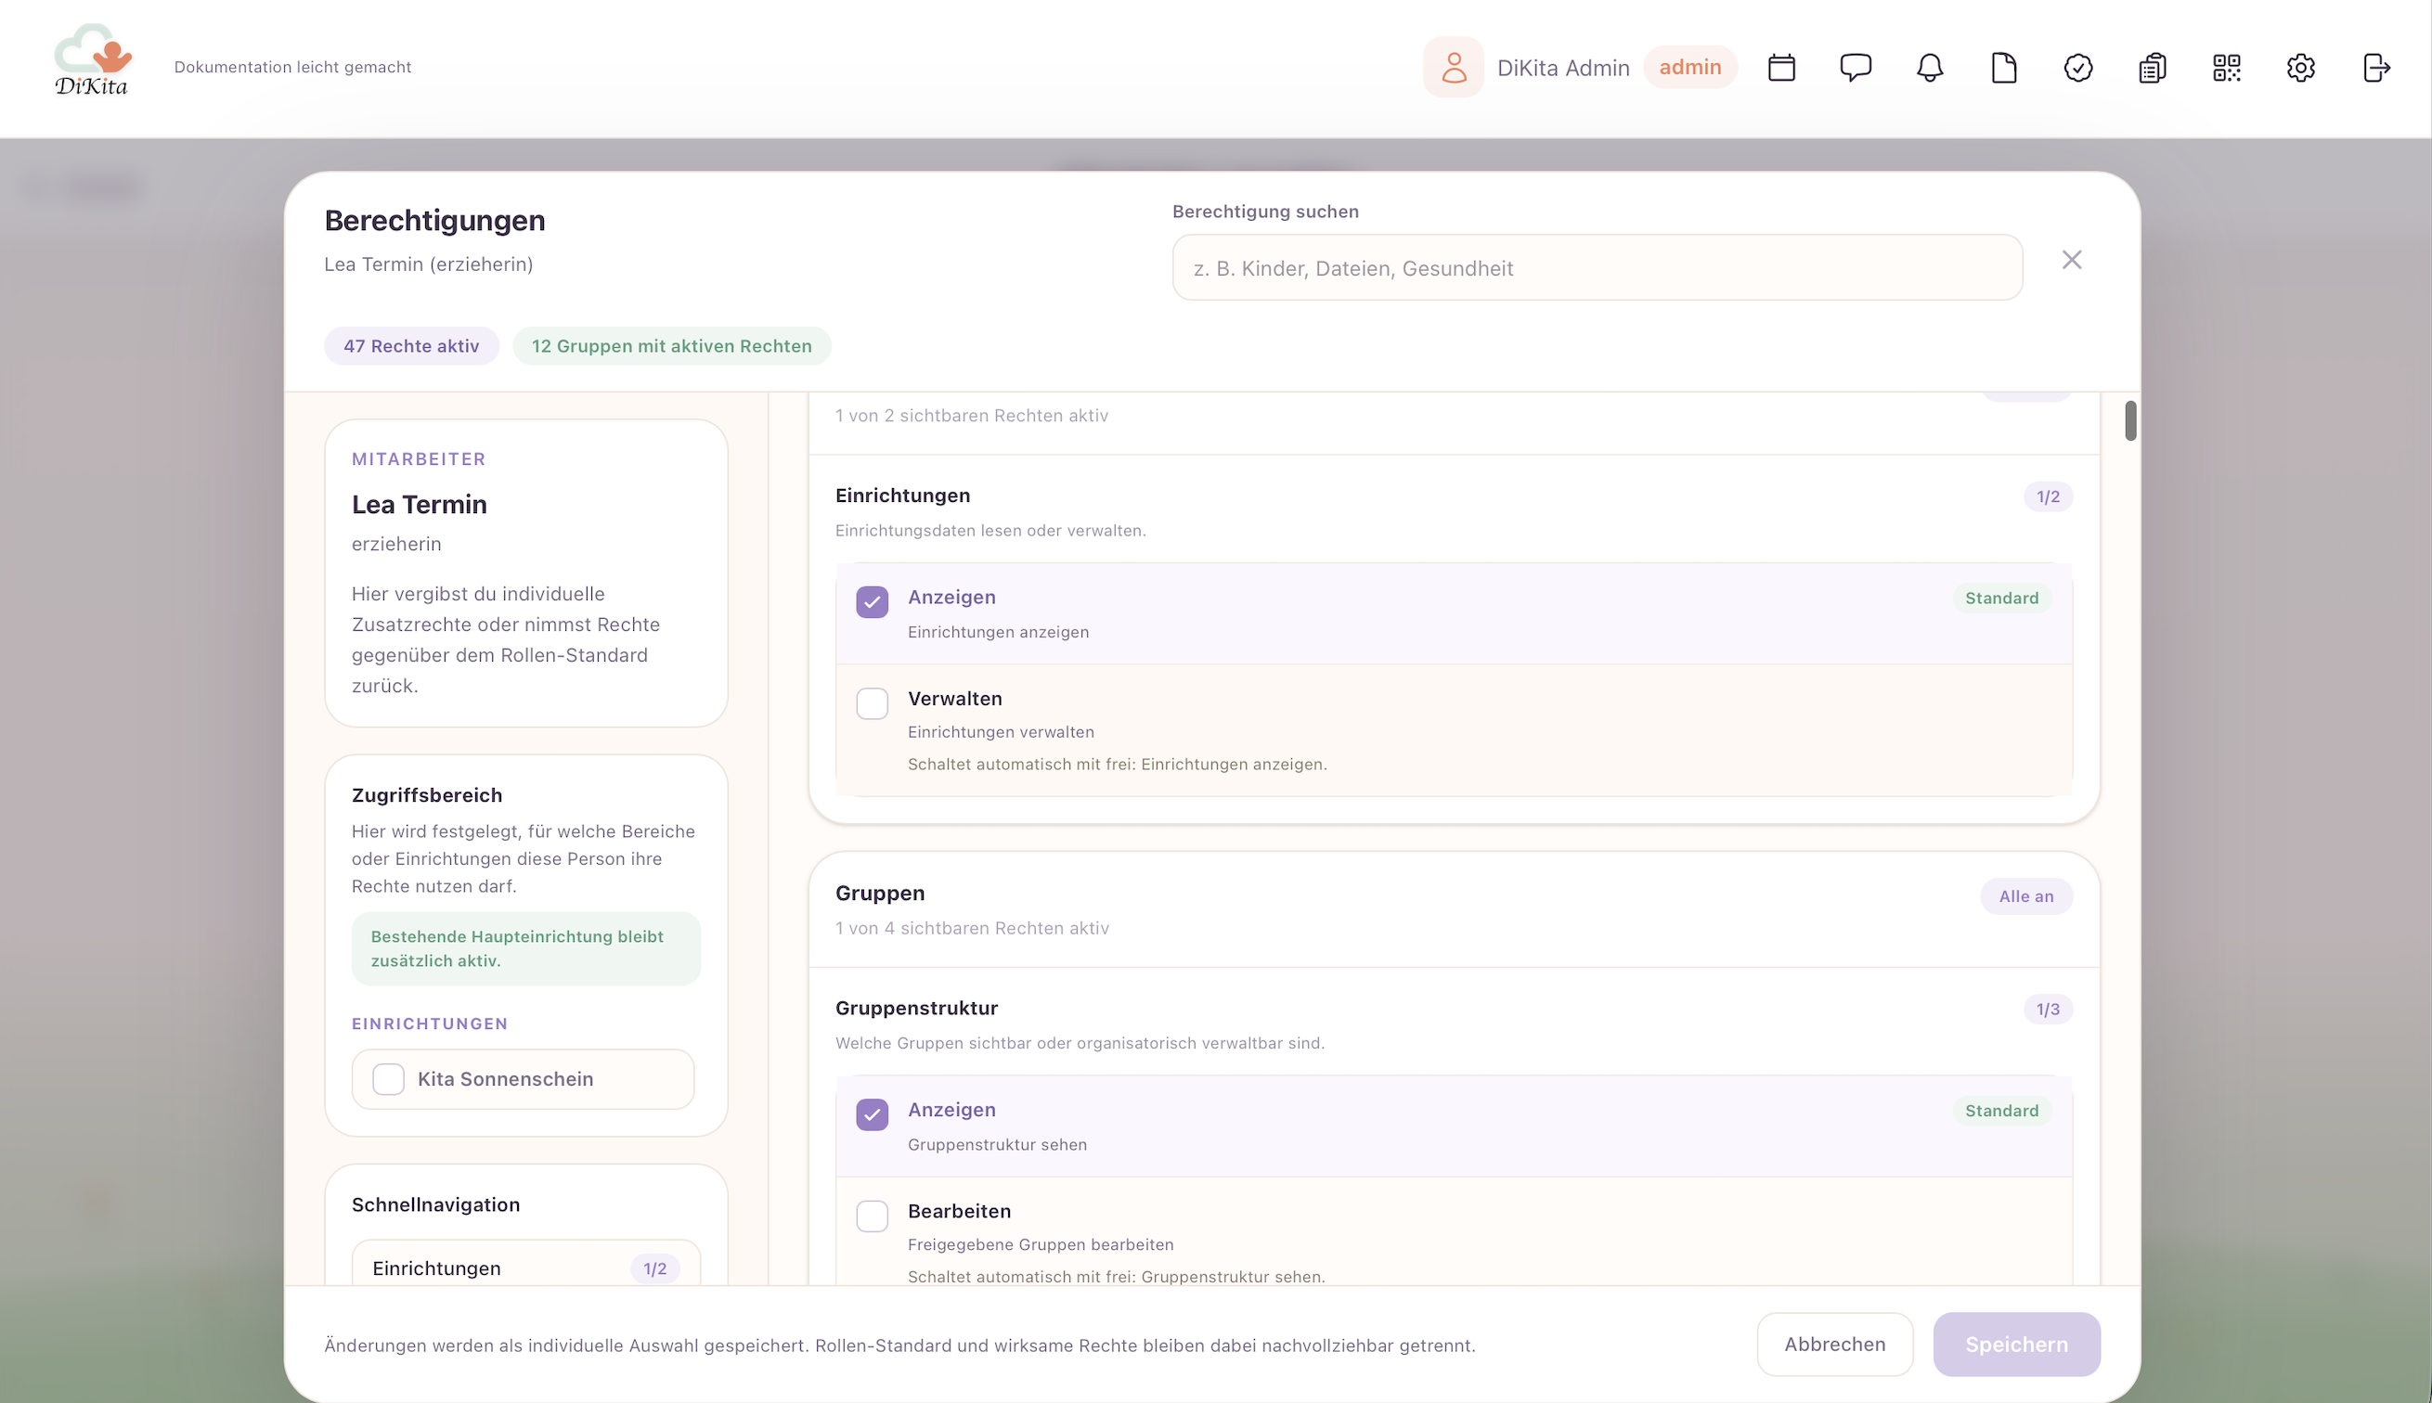Click the Standard tag on Einrichtungen anzeigen

point(2002,599)
